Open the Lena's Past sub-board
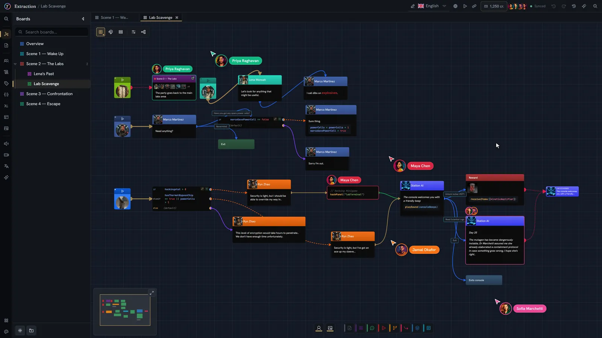 44,74
